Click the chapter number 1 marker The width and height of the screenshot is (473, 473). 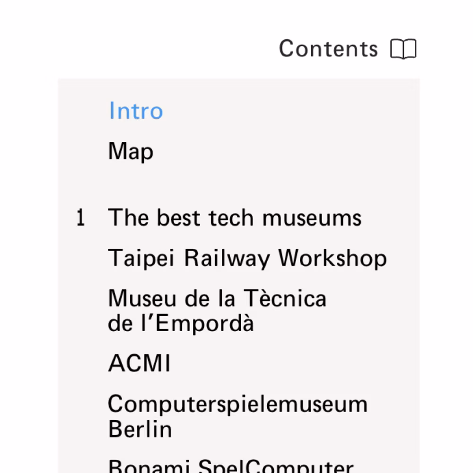(x=81, y=218)
